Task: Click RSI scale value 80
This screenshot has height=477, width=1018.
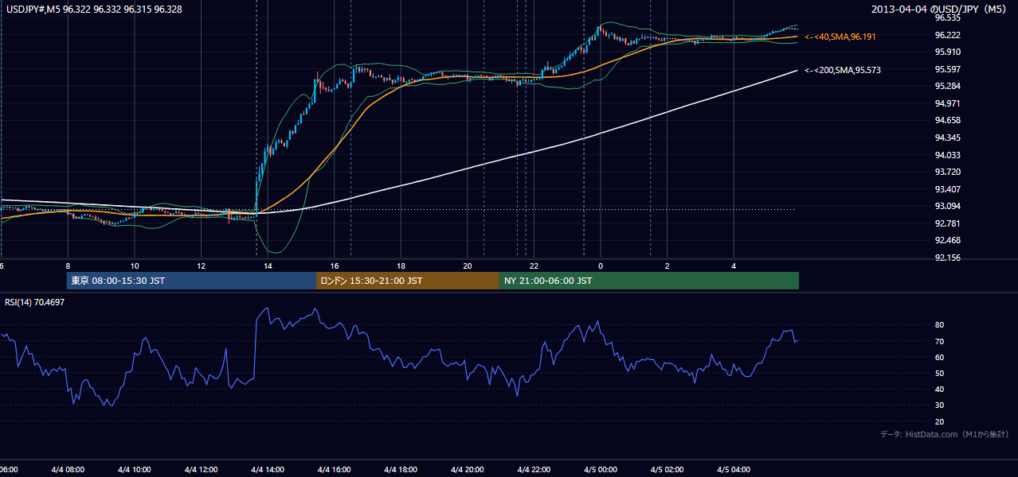Action: point(939,325)
